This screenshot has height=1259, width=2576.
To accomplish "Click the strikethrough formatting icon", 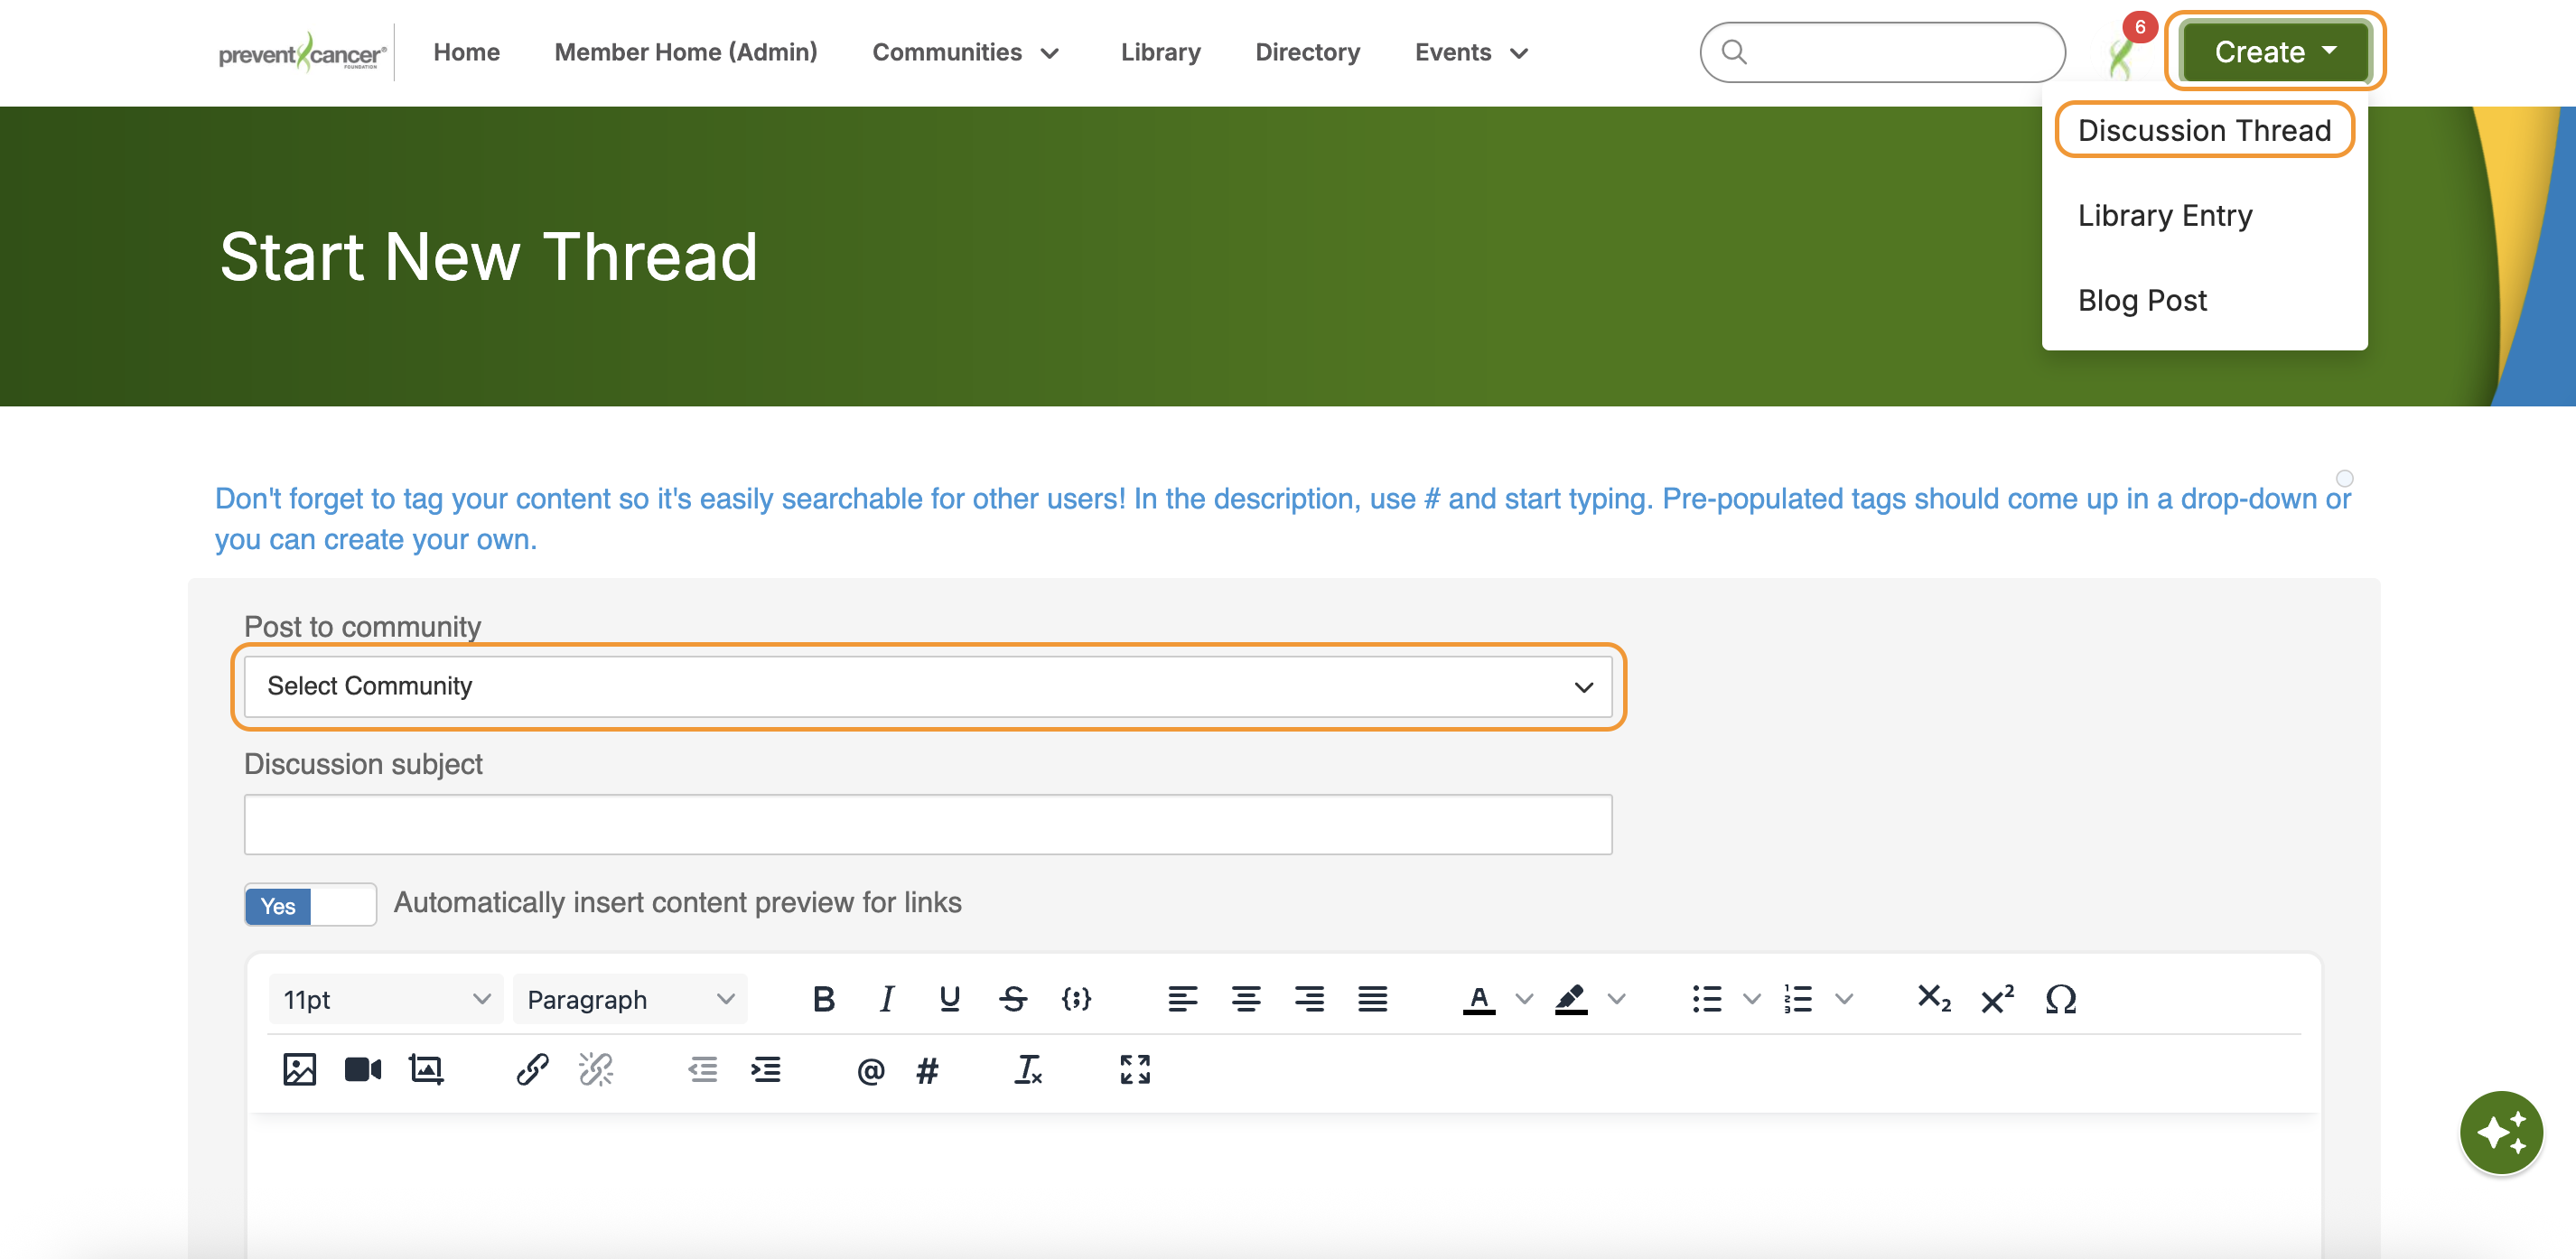I will click(x=1012, y=999).
